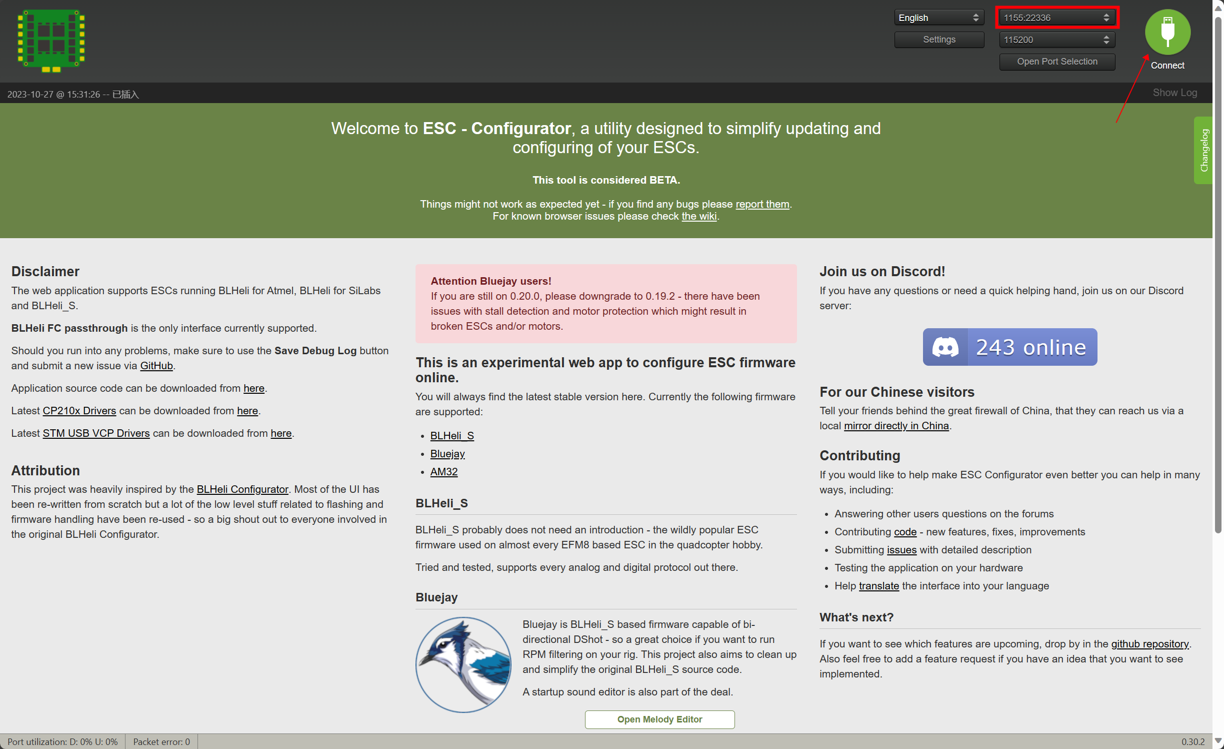1224x749 pixels.
Task: Follow the 'report them' bugs link
Action: click(x=762, y=204)
